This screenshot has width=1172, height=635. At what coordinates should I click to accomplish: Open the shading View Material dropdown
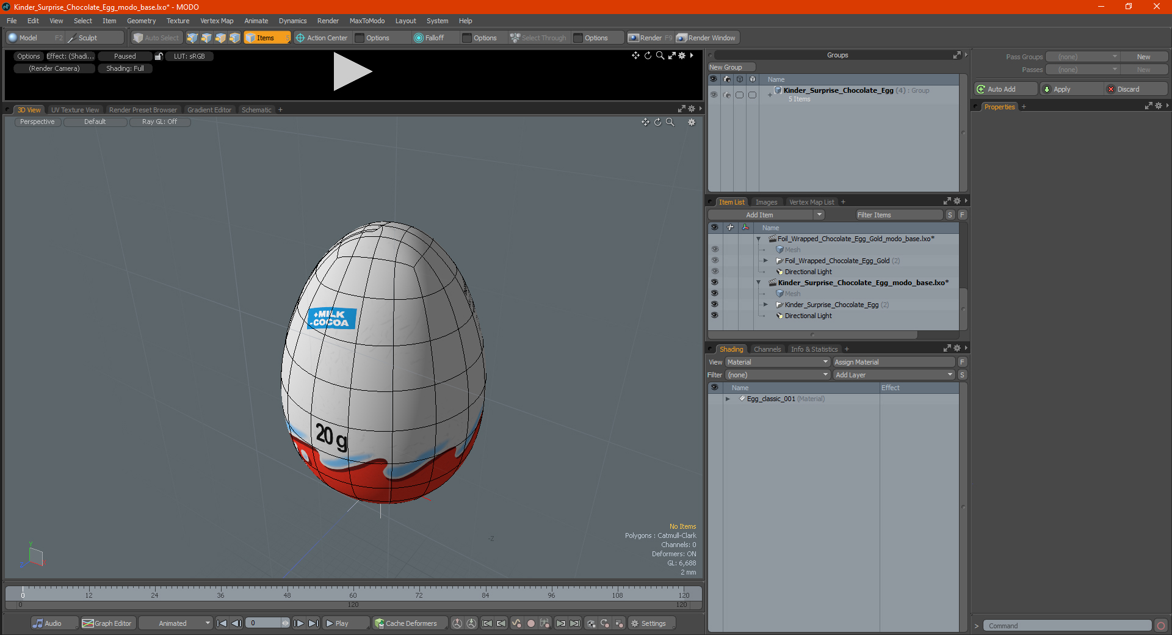[777, 362]
